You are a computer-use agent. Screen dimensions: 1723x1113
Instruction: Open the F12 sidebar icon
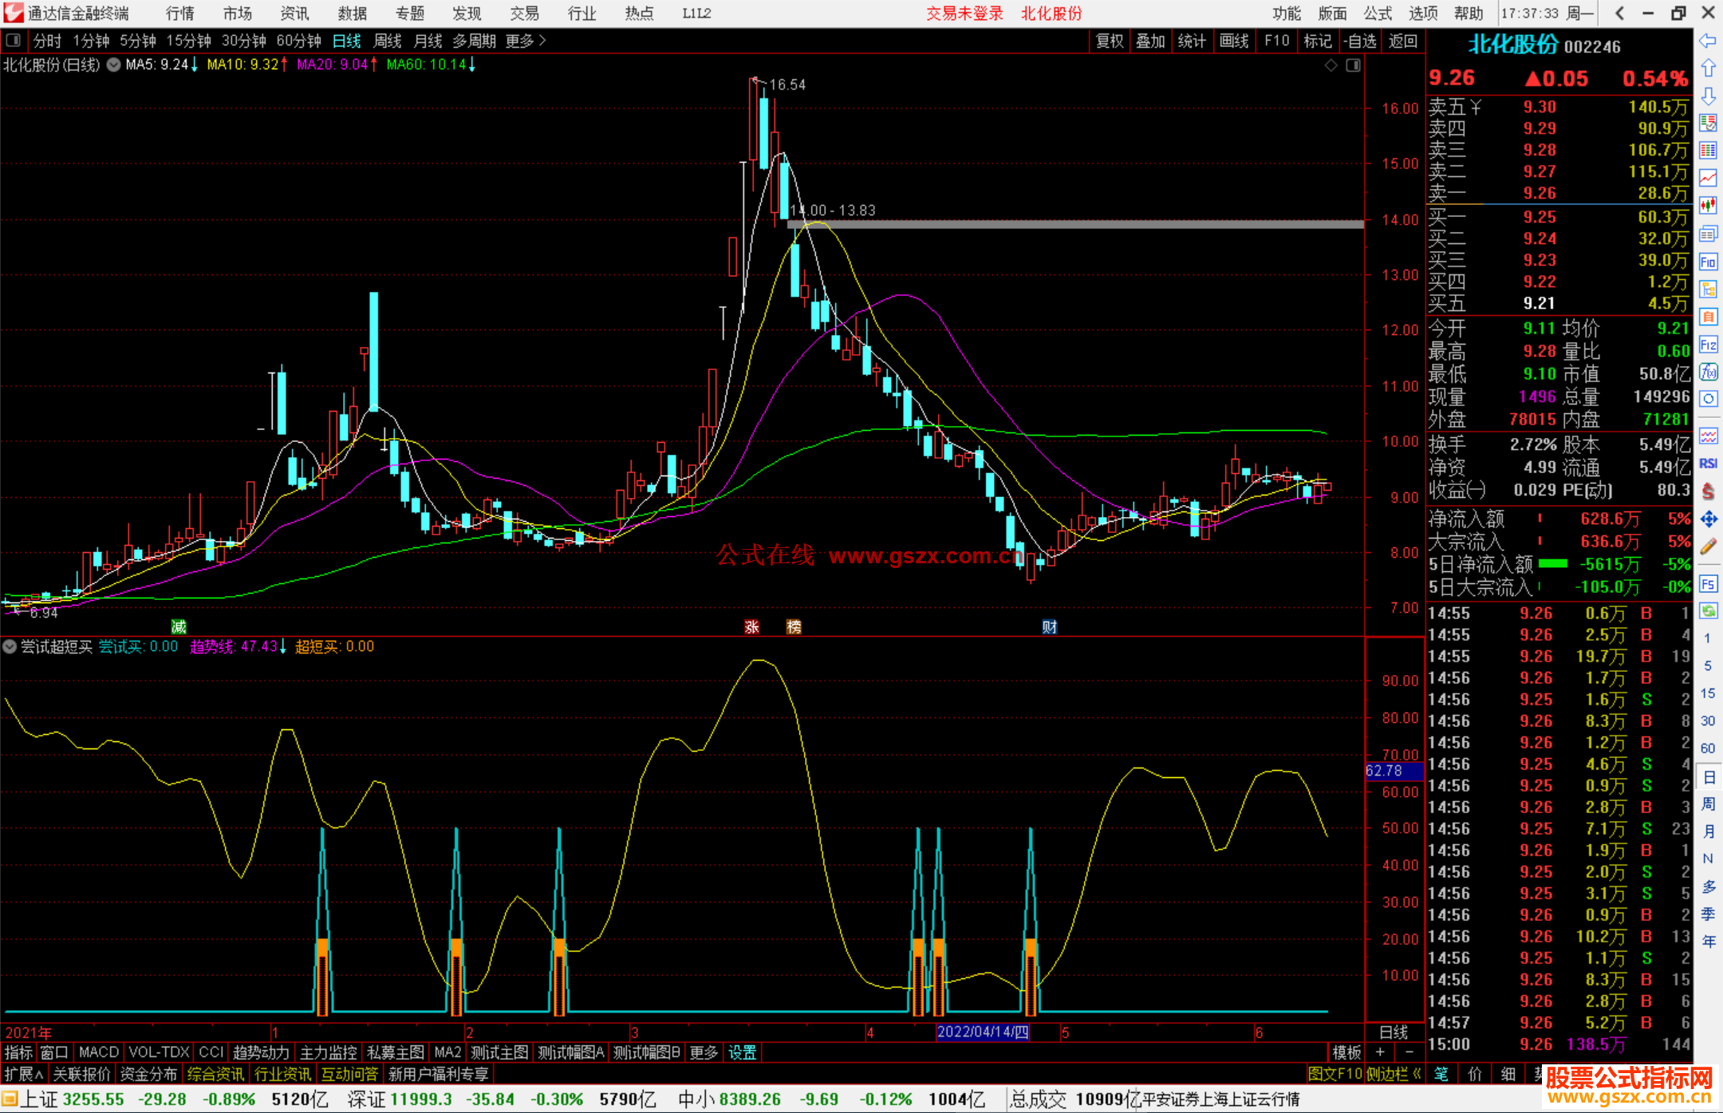[x=1708, y=345]
